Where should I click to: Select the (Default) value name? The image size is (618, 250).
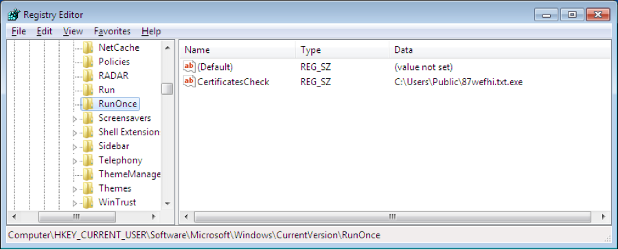click(215, 67)
